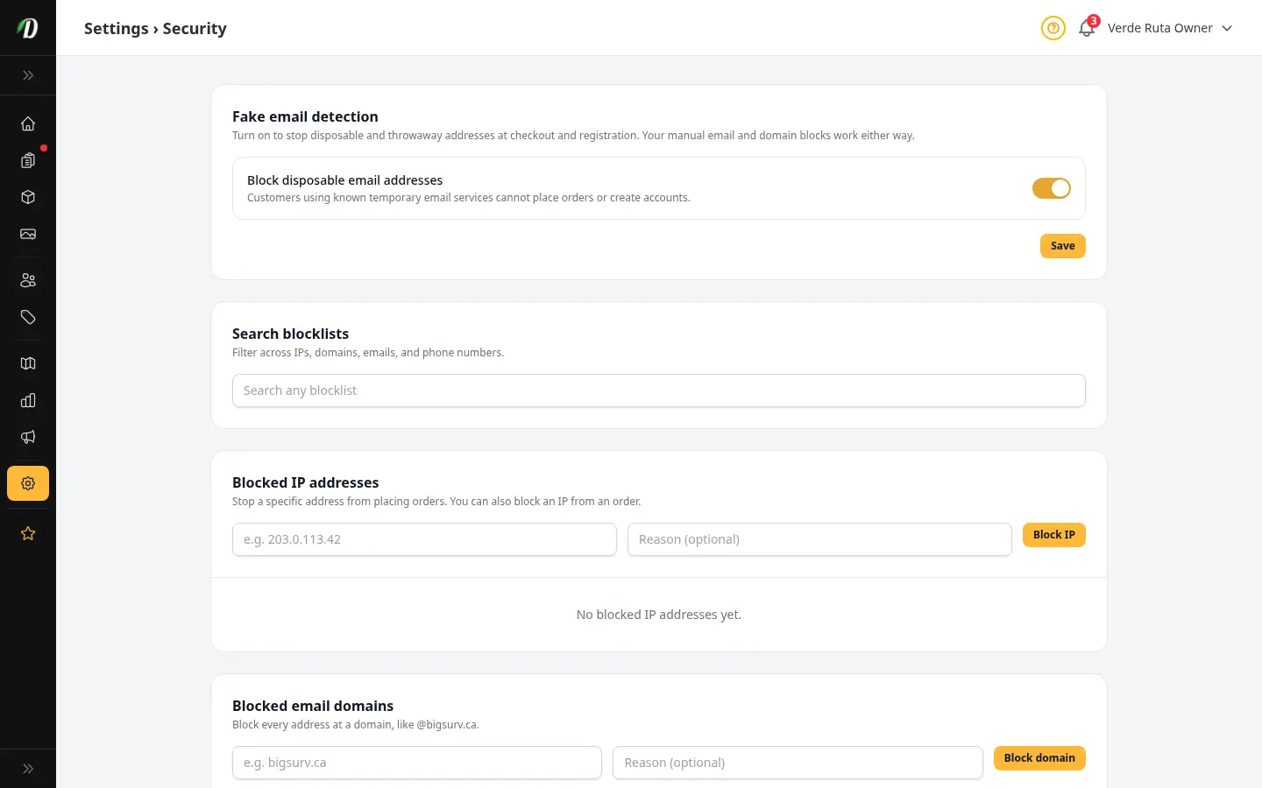Open the Verde Ruta Owner account menu
Image resolution: width=1262 pixels, height=788 pixels.
click(1170, 28)
